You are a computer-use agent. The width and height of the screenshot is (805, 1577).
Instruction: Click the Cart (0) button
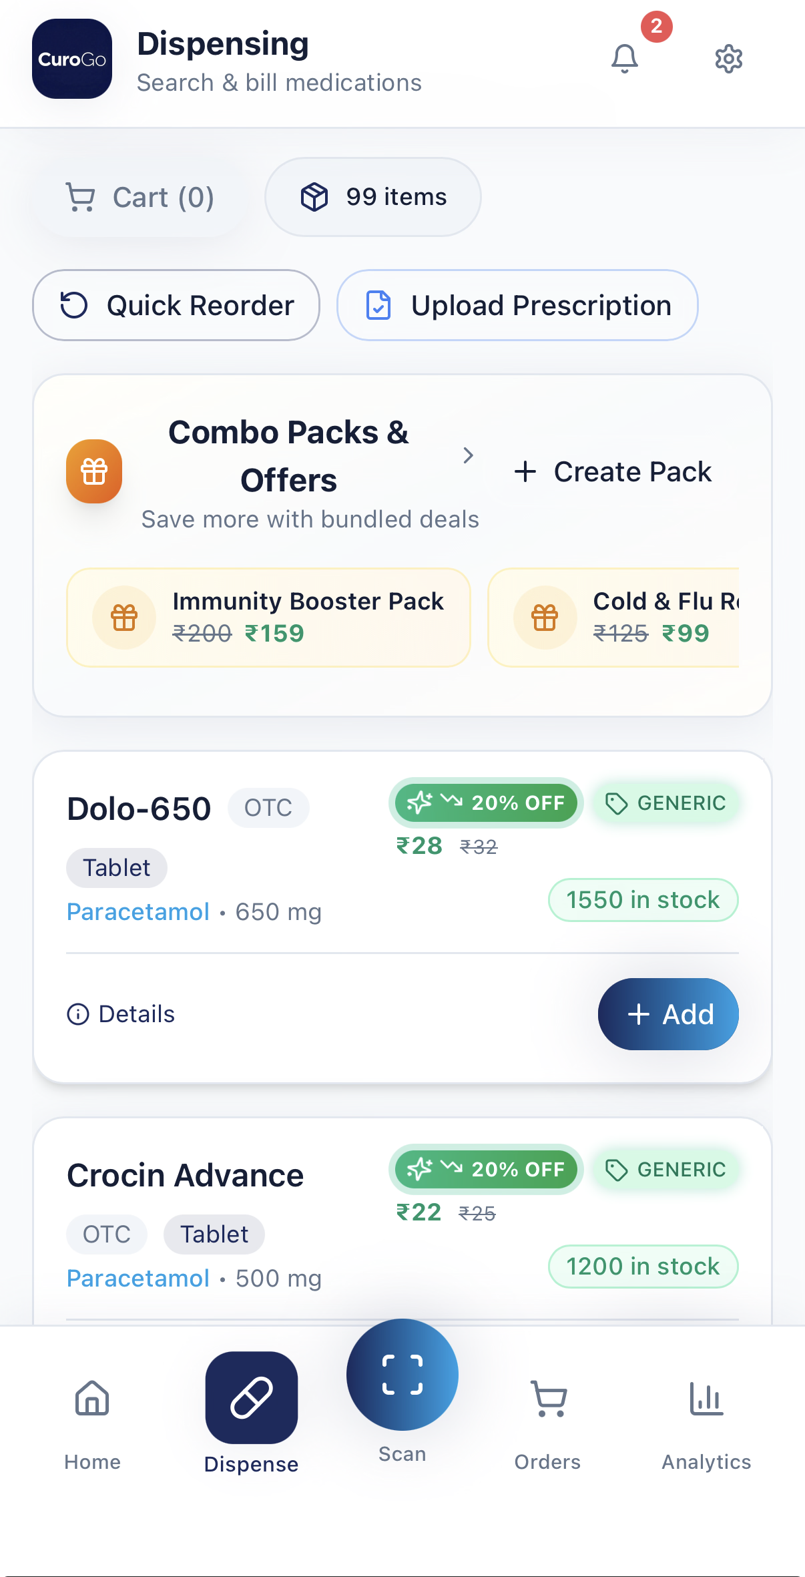tap(140, 198)
